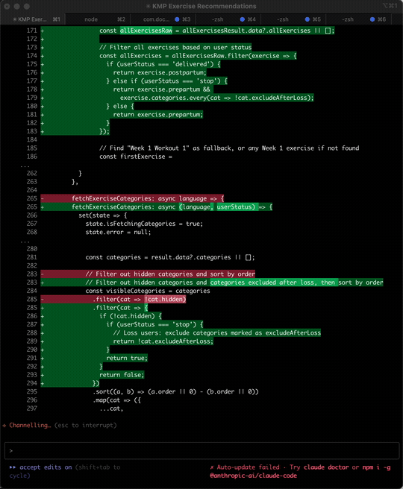The height and width of the screenshot is (489, 403).
Task: Click the claude doctor command text
Action: [326, 467]
